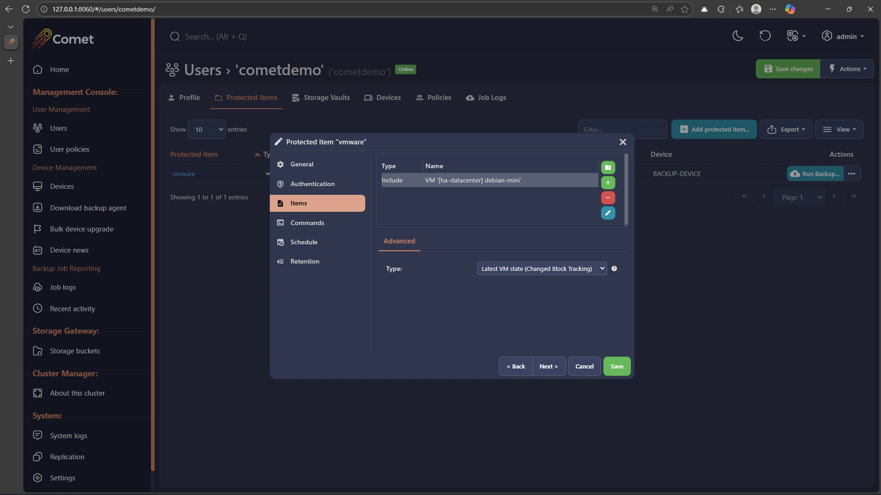Click the Protected Items tab
The image size is (881, 495).
point(246,98)
